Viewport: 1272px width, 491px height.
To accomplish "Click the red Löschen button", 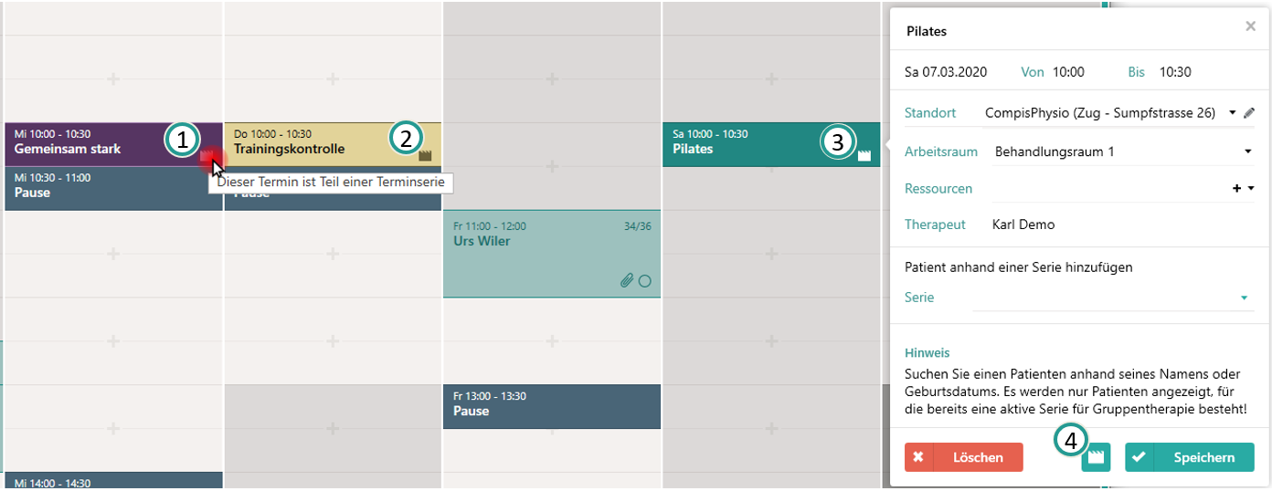I will 963,457.
